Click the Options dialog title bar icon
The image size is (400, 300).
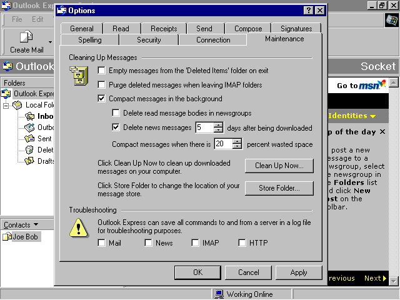point(62,11)
